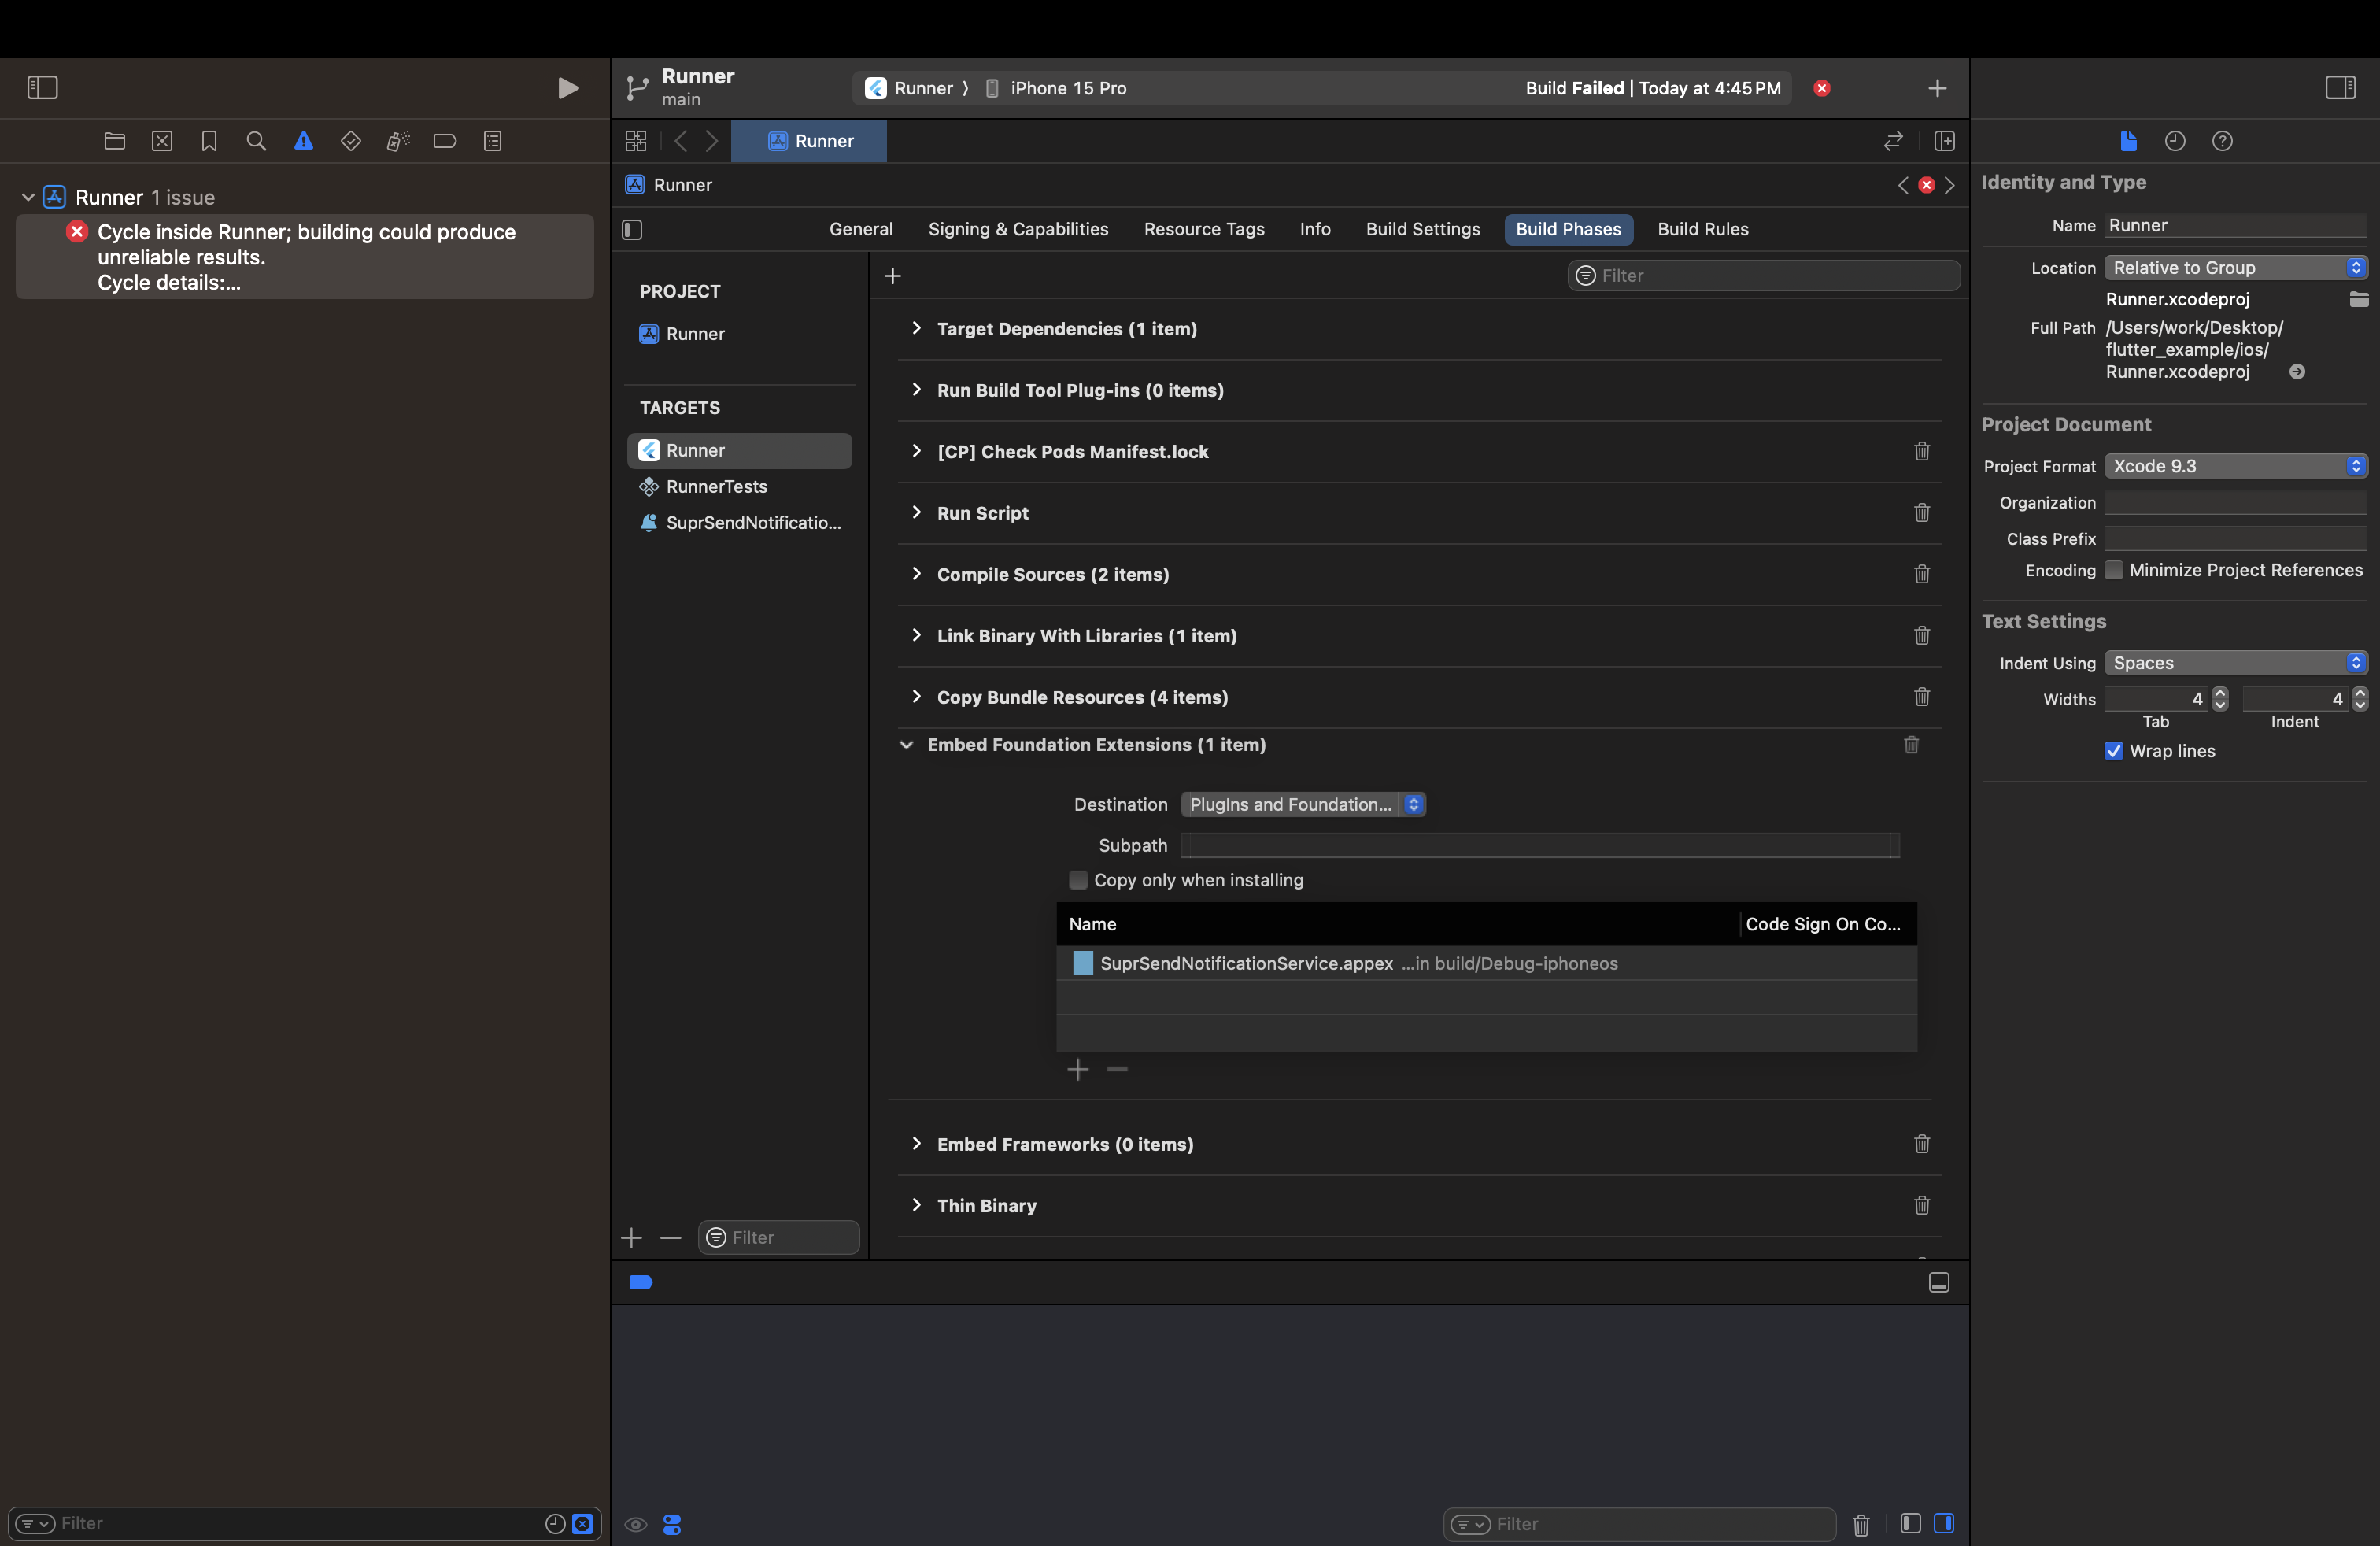Open the Location Relative to Group dropdown

pos(2235,268)
